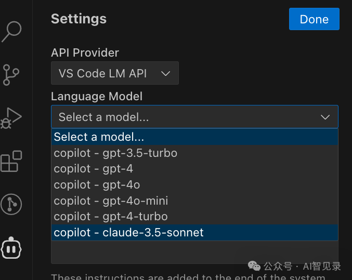The image size is (352, 280).
Task: Click the Language Model label
Action: point(97,96)
